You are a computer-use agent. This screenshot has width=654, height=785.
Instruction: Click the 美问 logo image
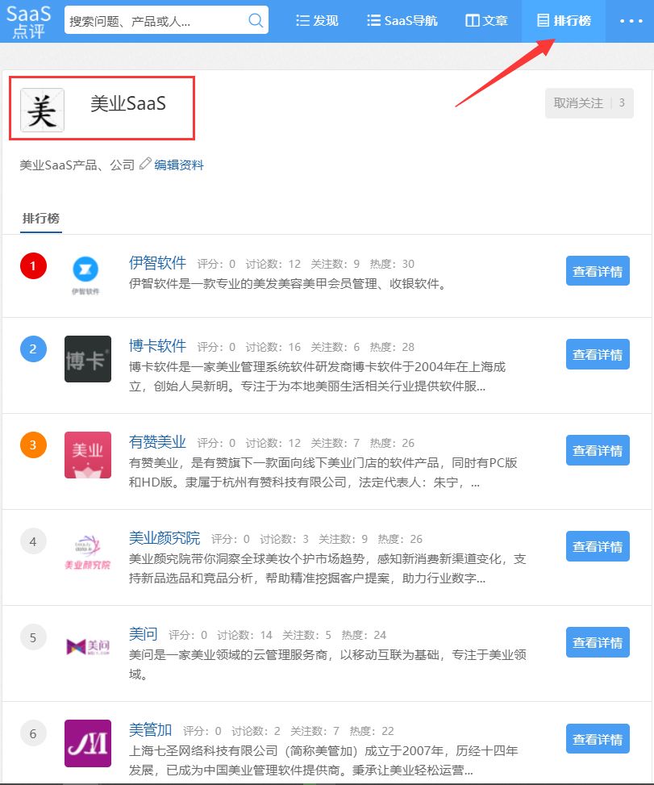(x=88, y=646)
